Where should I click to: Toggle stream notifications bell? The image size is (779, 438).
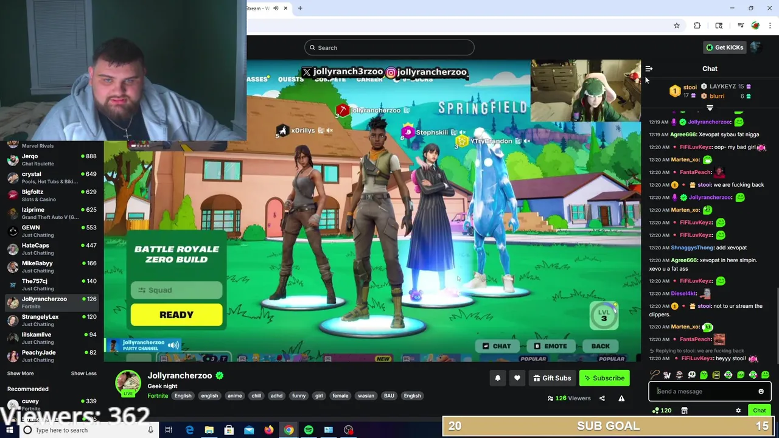[498, 378]
